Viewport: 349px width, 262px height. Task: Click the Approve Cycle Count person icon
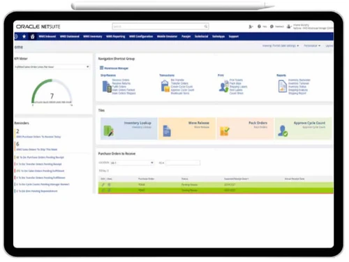coord(283,131)
